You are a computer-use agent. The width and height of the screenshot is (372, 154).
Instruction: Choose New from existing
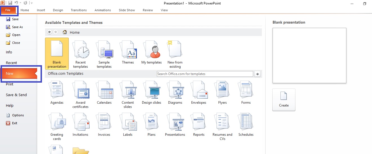click(175, 53)
